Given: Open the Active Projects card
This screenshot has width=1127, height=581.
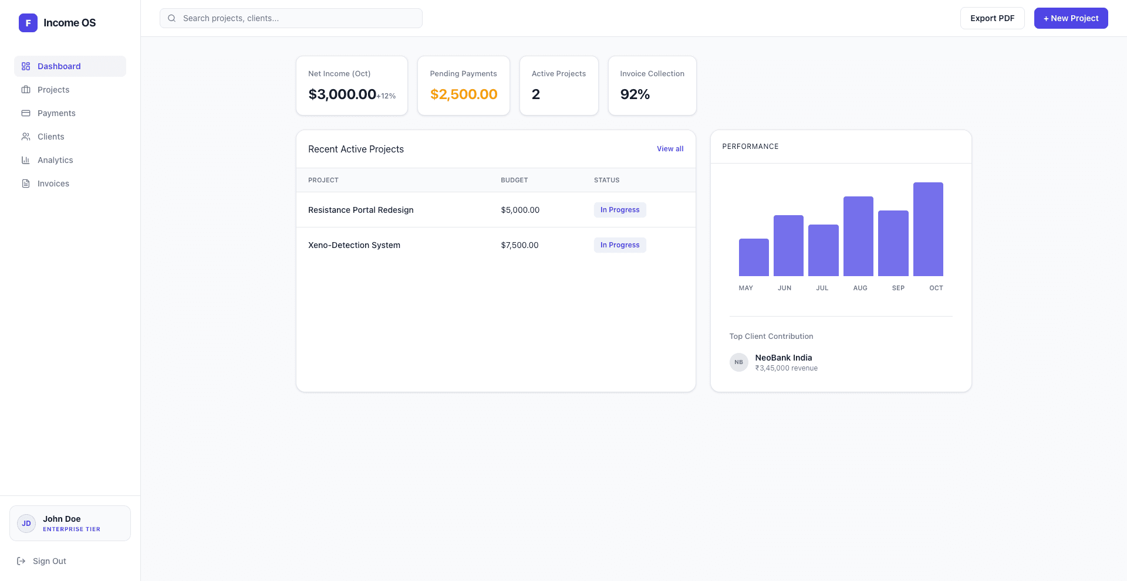Looking at the screenshot, I should (x=559, y=86).
